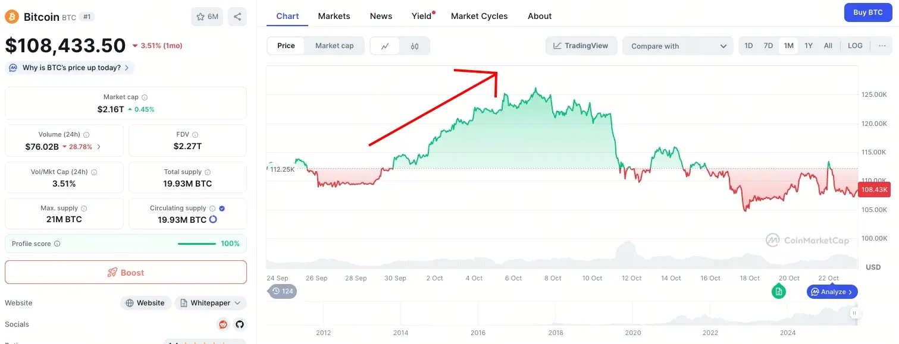
Task: Click the share icon beside Bitcoin title
Action: 237,17
